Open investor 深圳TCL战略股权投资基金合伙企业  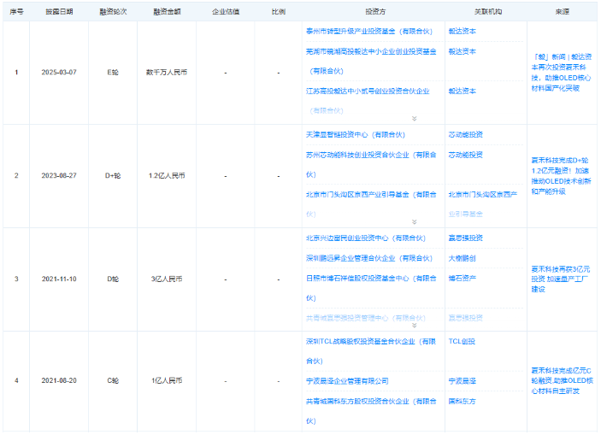click(x=371, y=351)
